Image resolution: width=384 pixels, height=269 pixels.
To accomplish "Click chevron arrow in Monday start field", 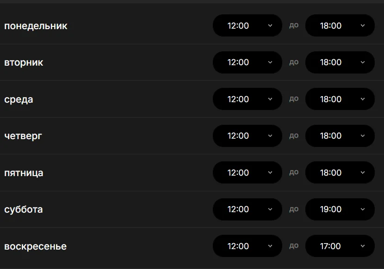I will 270,25.
